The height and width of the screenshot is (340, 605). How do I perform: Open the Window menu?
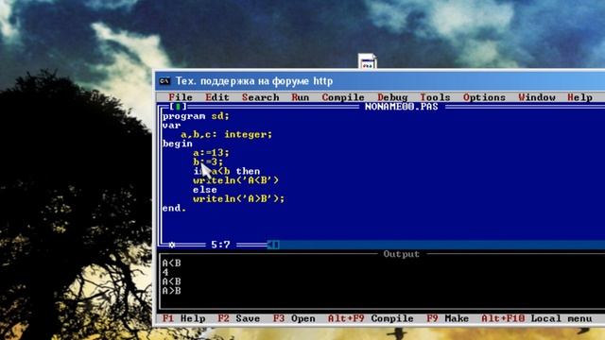coord(537,97)
